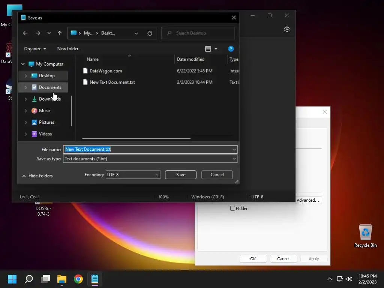Open Advanced... in Properties window

coord(308,200)
